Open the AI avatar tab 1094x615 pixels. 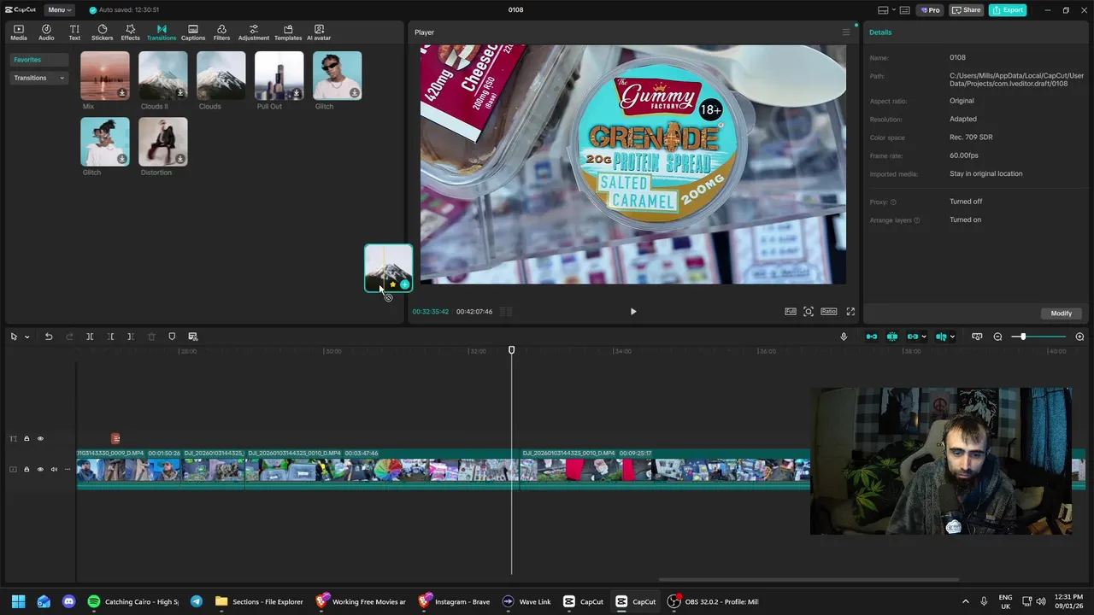319,32
